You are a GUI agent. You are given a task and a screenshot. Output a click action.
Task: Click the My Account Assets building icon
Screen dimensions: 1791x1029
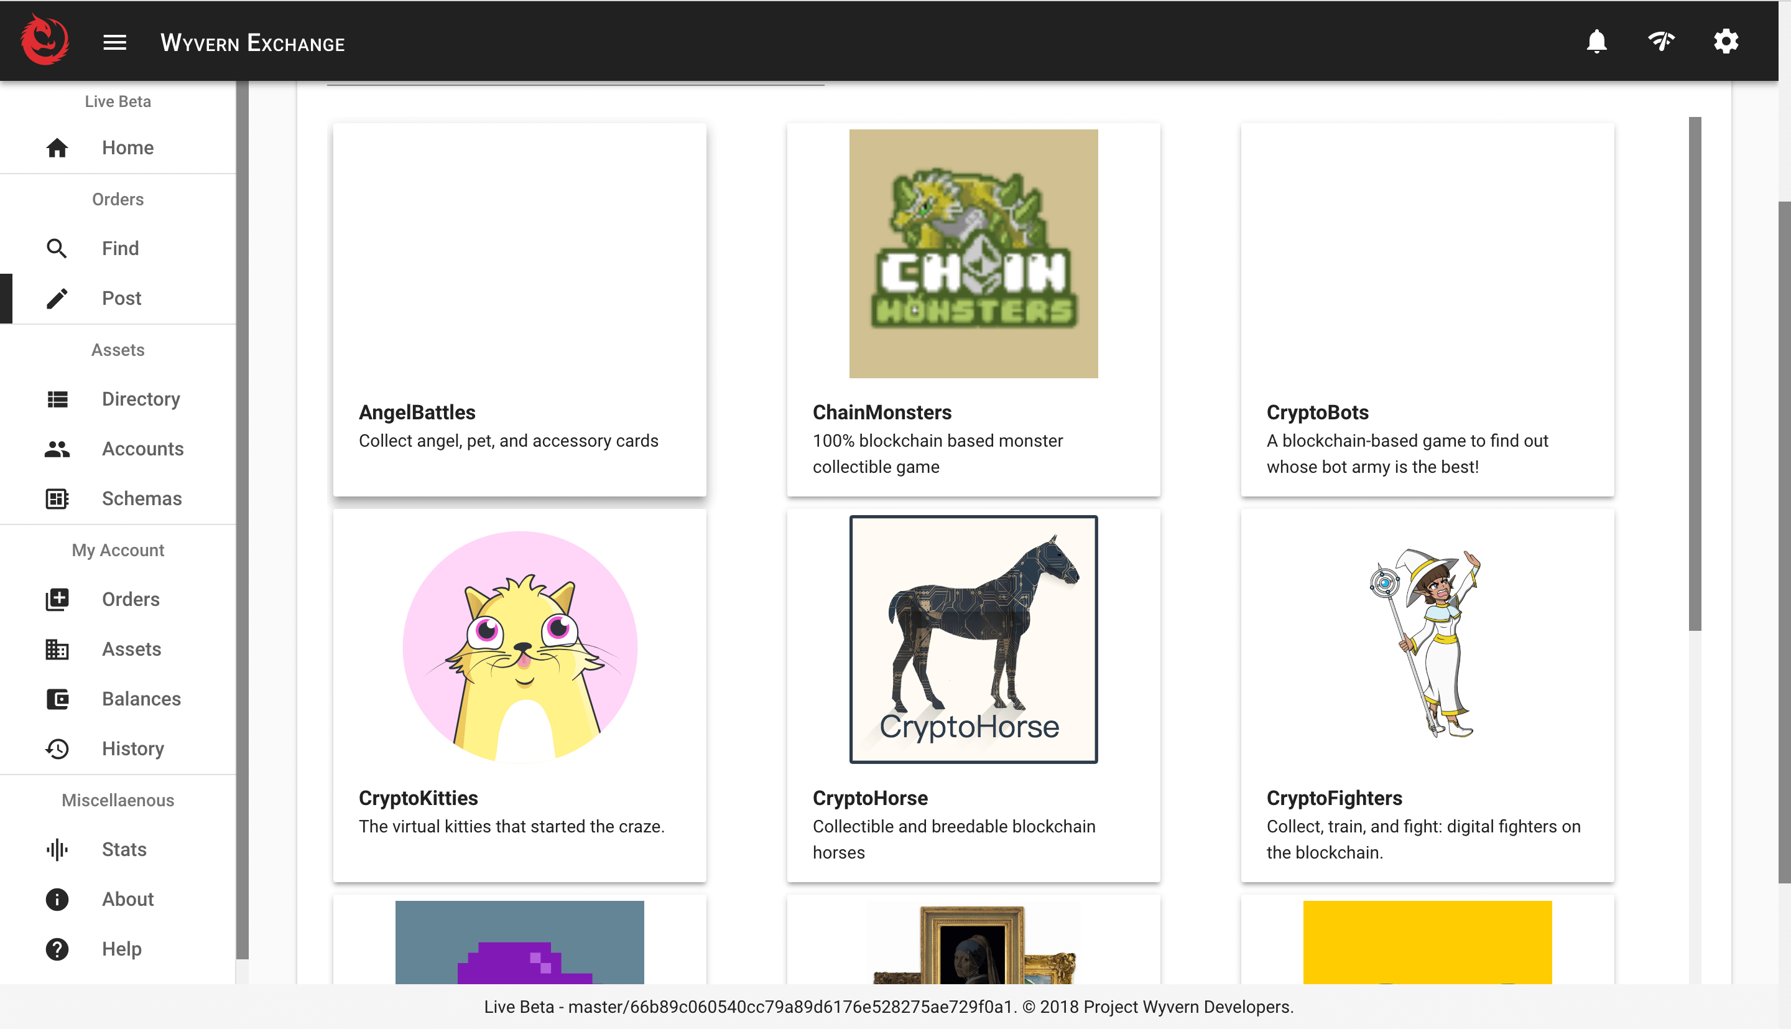coord(57,650)
